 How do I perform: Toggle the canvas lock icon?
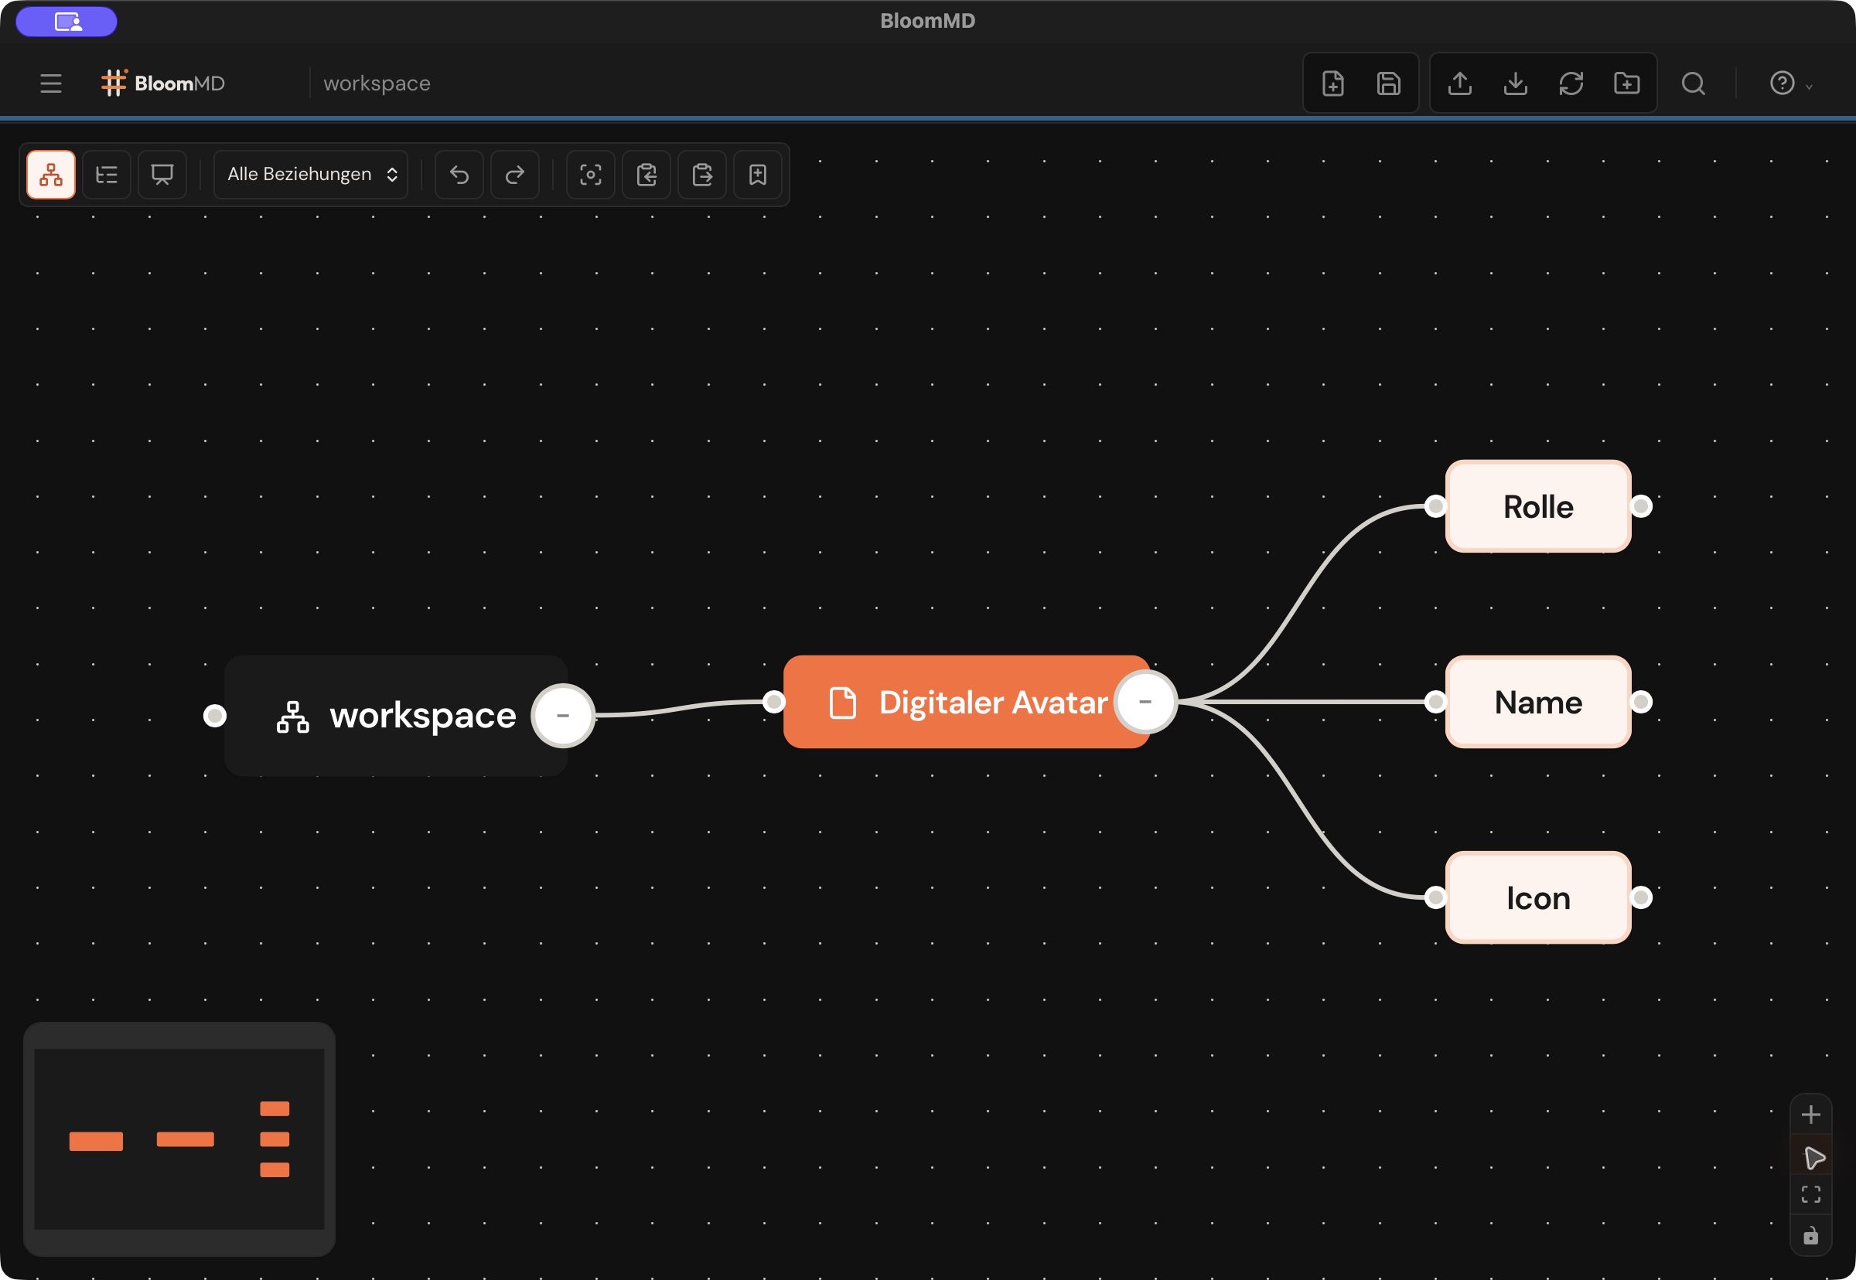[1810, 1236]
